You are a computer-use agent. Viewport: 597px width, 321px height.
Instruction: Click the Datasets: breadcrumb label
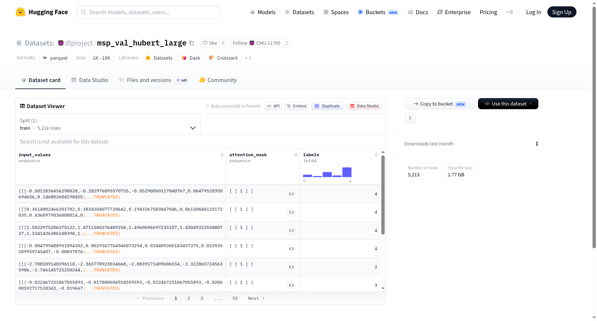coord(40,43)
